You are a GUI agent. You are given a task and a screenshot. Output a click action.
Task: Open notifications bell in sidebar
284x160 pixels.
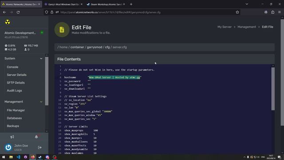pyautogui.click(x=36, y=137)
